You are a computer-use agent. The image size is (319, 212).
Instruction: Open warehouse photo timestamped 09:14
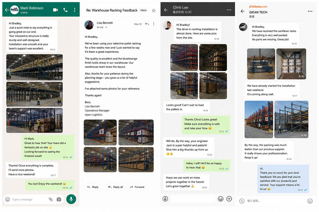[34, 94]
